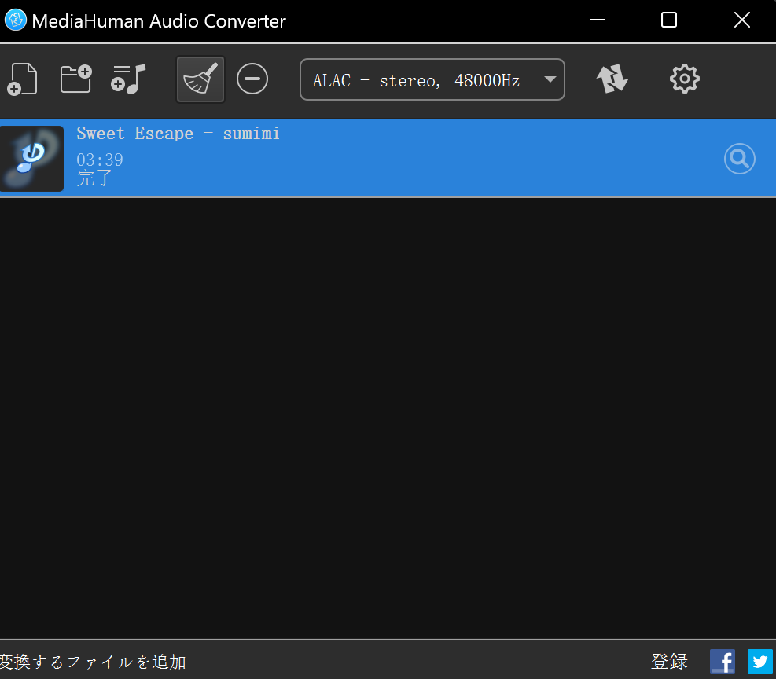Maximize the MediaHuman Audio Converter window
Image resolution: width=776 pixels, height=679 pixels.
pos(669,20)
